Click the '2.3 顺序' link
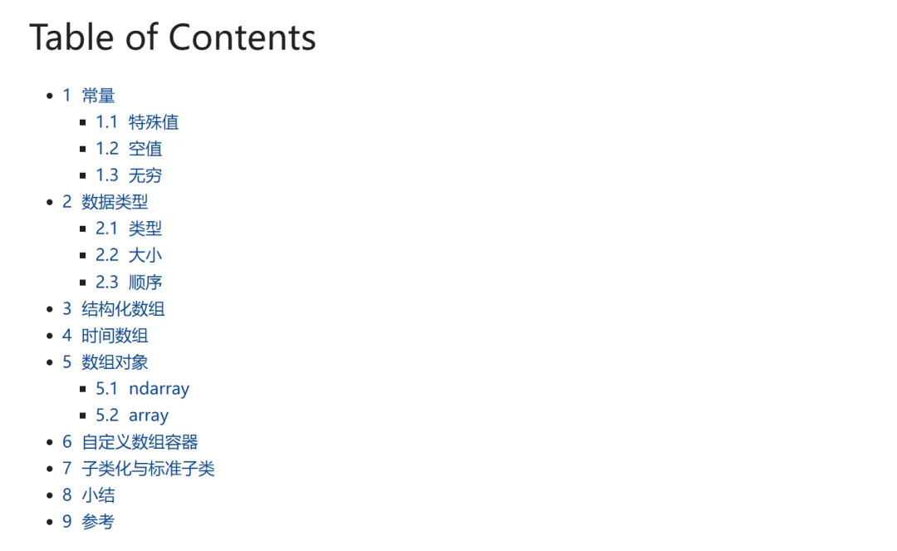 click(x=129, y=283)
